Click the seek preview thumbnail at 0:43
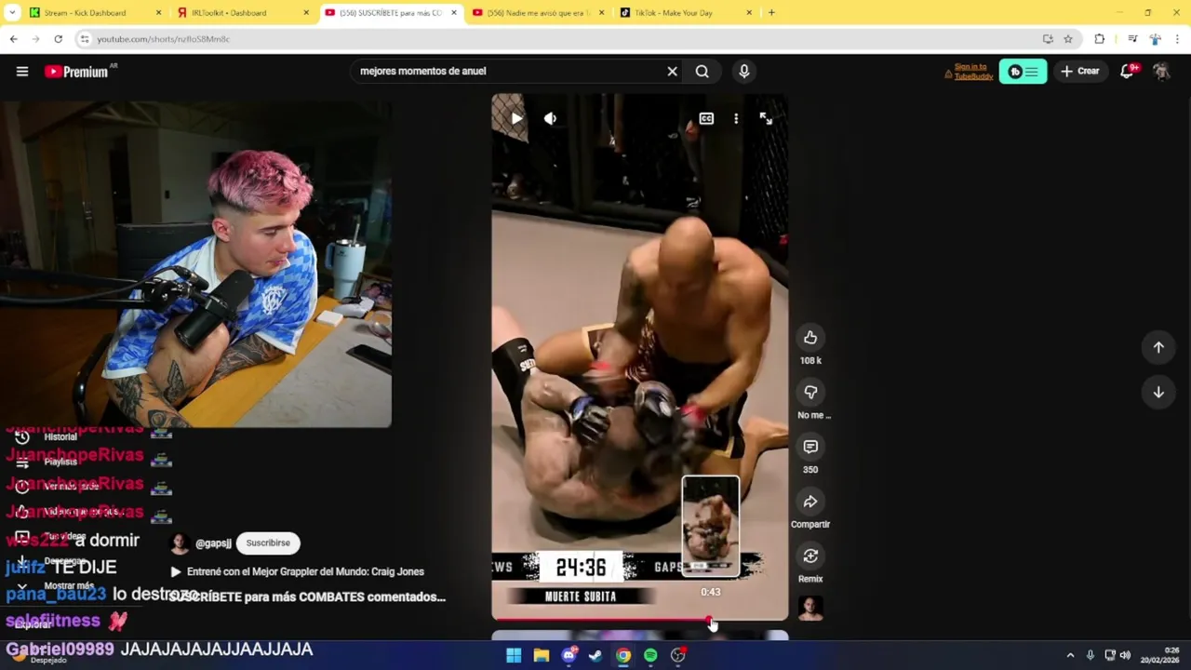The image size is (1191, 670). tap(711, 527)
